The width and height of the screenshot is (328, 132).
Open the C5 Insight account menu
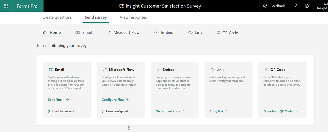point(320,6)
